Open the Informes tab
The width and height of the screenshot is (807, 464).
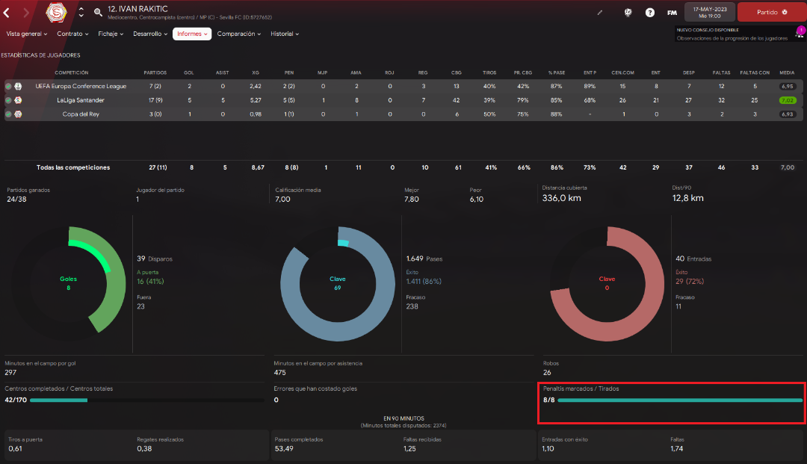click(x=192, y=34)
